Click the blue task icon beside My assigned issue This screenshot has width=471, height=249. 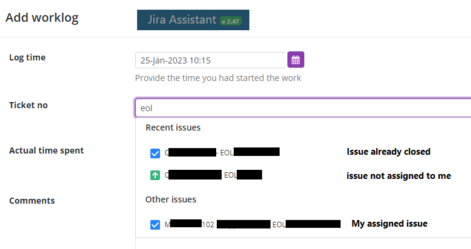pos(155,225)
